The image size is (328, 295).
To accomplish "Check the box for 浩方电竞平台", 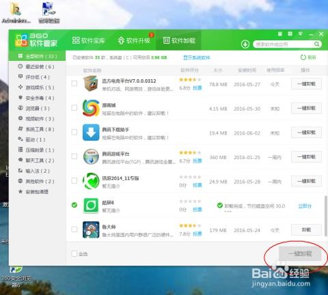I will tap(74, 83).
